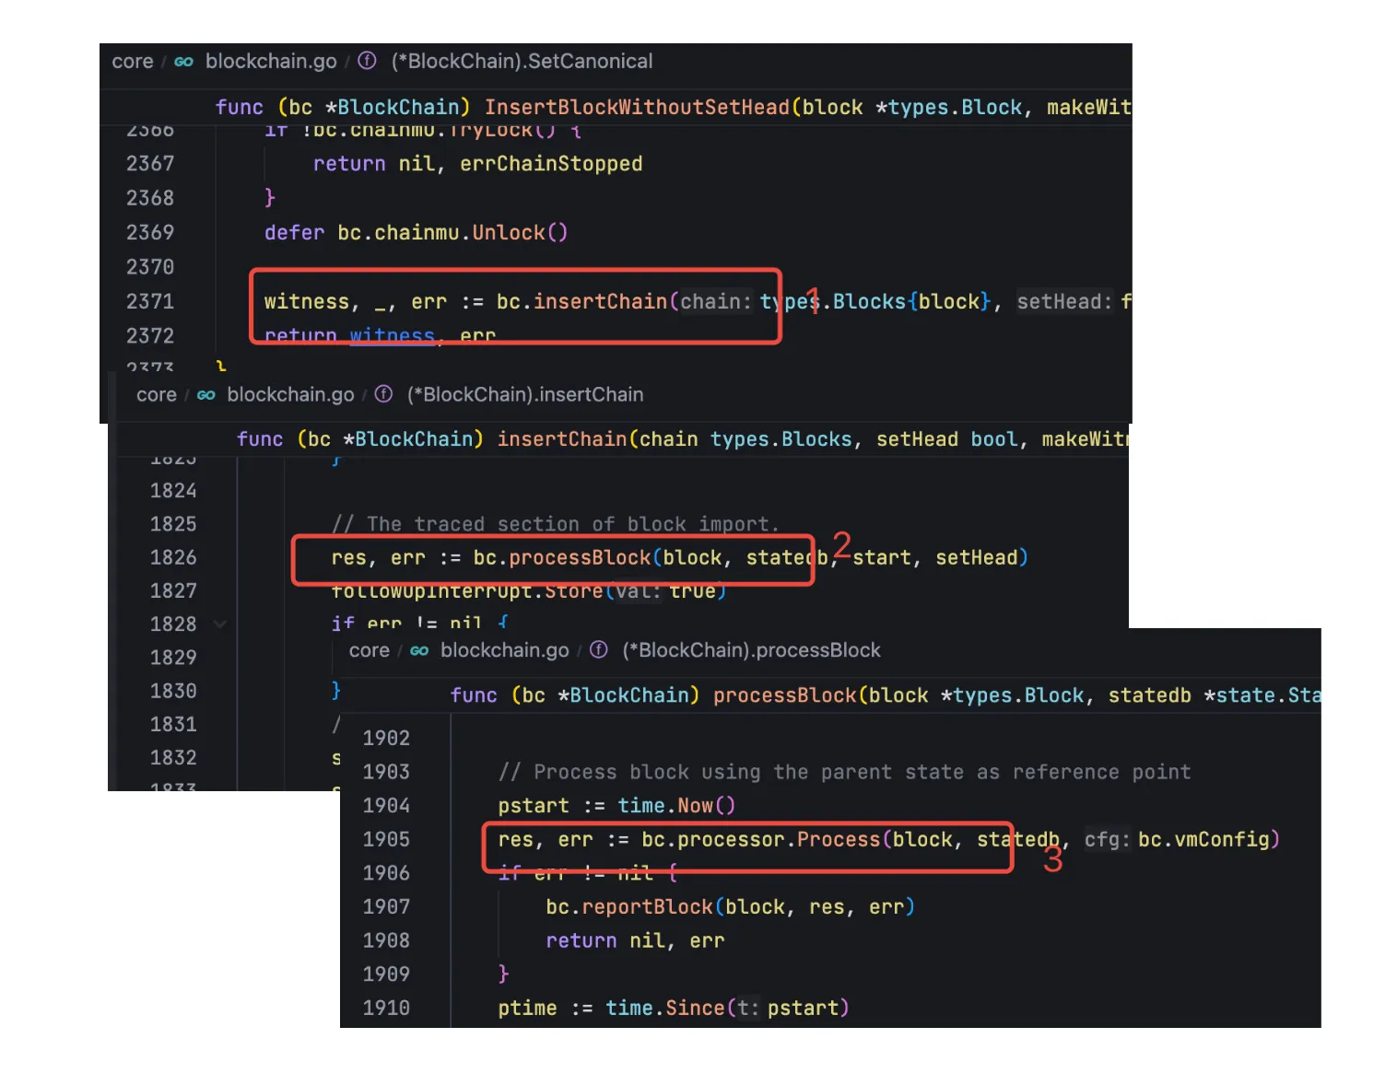Click the function icon before (*BlockChain).SetCanonical
The width and height of the screenshot is (1397, 1085).
(367, 61)
